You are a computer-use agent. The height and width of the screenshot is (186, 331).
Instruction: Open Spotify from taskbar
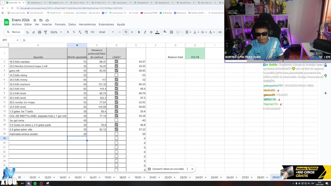pos(35,183)
